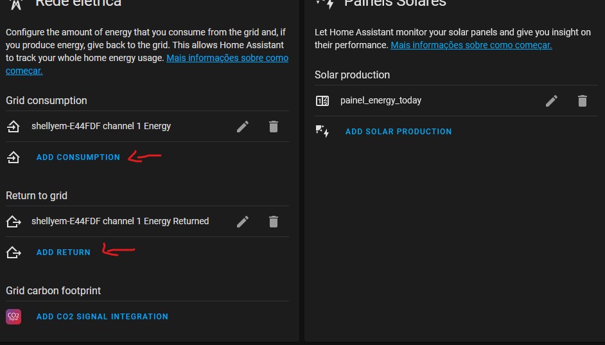605x345 pixels.
Task: Click Add CO2 Signal Integration button
Action: [x=102, y=317]
